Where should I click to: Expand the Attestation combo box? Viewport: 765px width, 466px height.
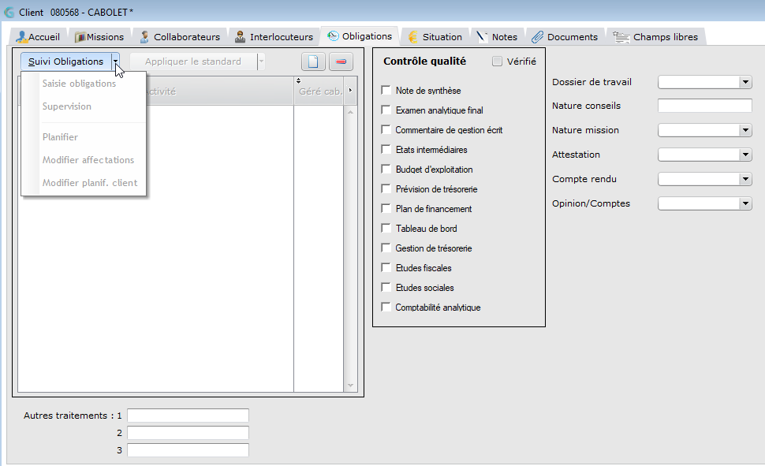[x=745, y=155]
